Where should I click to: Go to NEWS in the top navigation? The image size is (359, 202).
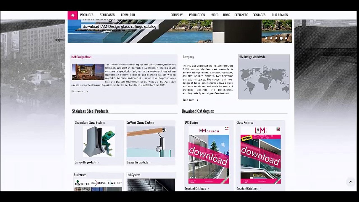pos(226,15)
